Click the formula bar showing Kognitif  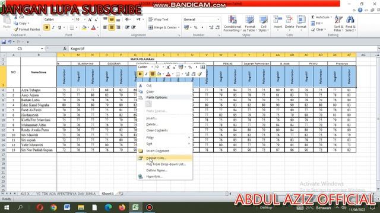[223, 49]
